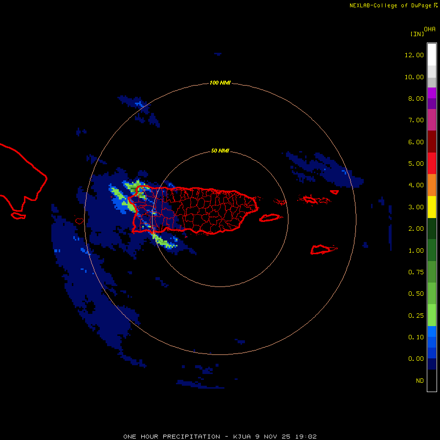Pick the white swatch at top of legend
The height and width of the screenshot is (440, 440).
tap(432, 55)
